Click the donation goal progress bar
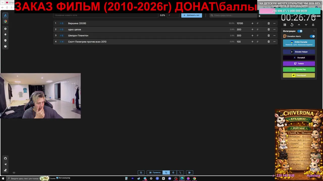The height and width of the screenshot is (181, 323). point(290,11)
